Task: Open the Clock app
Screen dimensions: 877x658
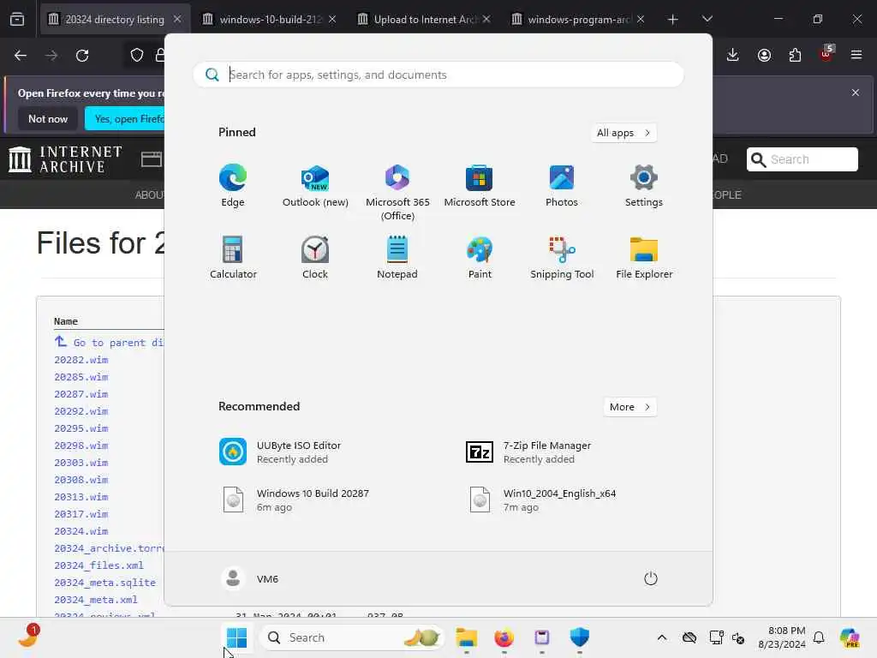Action: (315, 257)
